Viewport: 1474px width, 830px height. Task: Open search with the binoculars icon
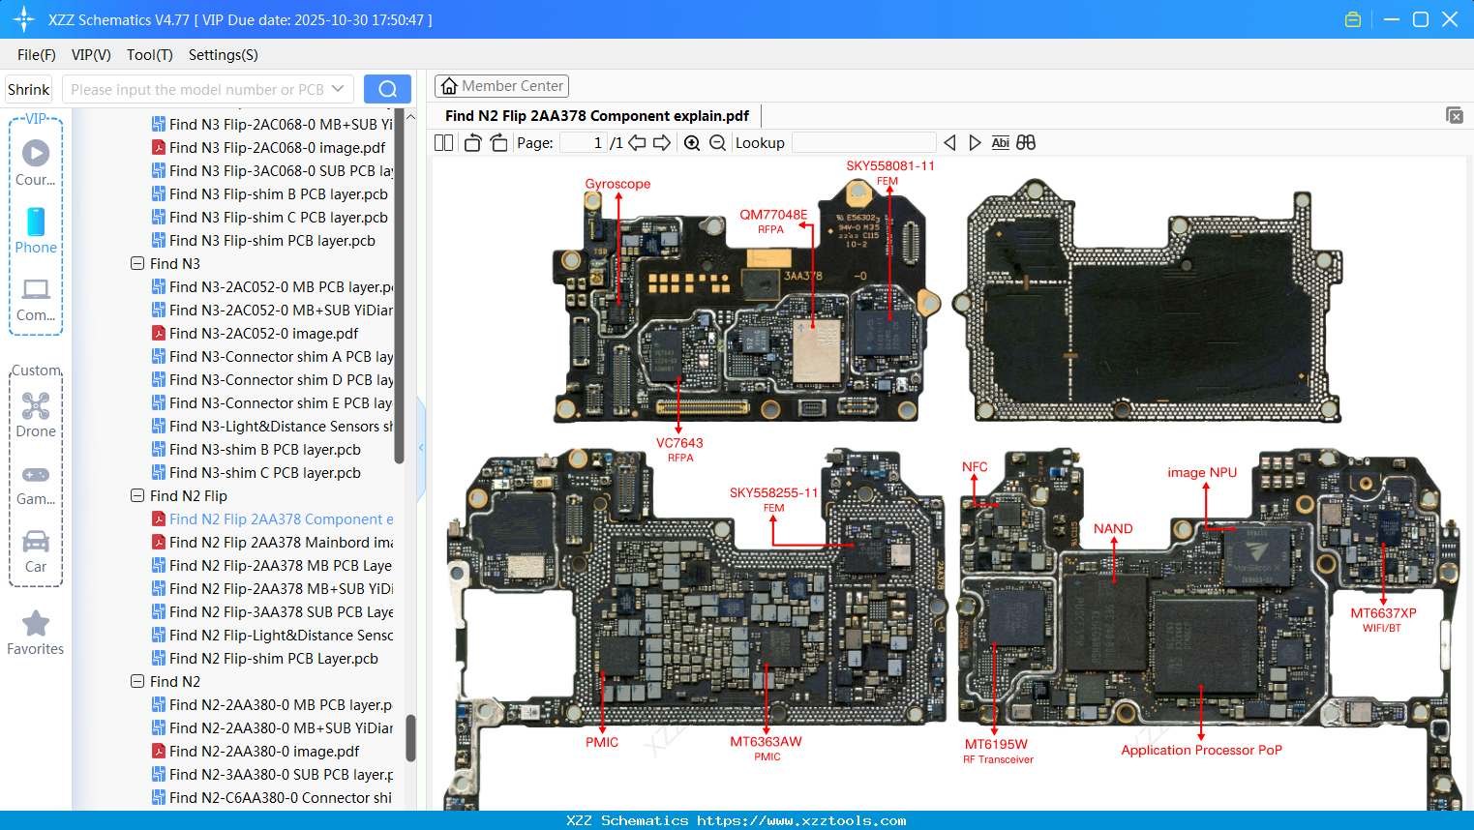[1026, 142]
